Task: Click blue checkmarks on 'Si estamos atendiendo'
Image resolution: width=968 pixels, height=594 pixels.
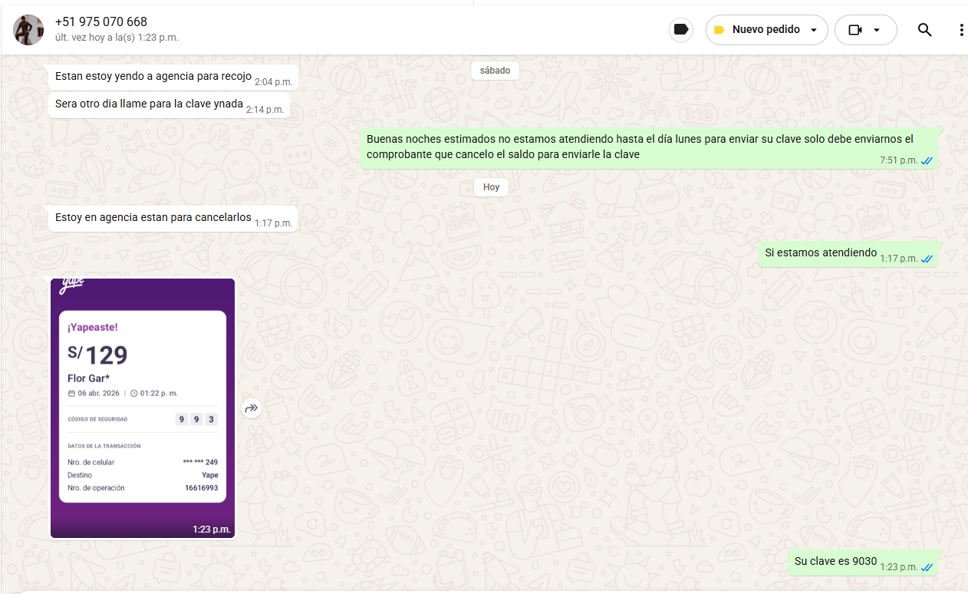Action: pos(927,259)
